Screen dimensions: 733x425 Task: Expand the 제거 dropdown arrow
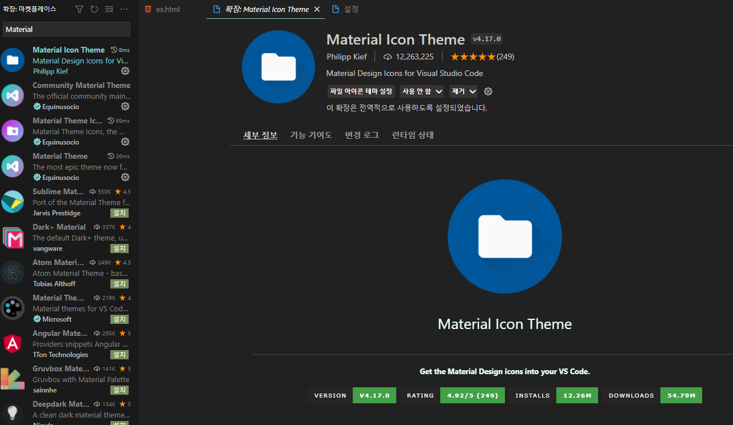tap(473, 91)
